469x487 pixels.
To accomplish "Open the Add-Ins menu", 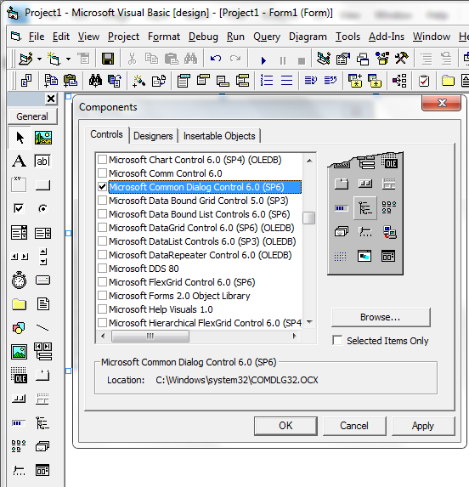I will pos(387,37).
